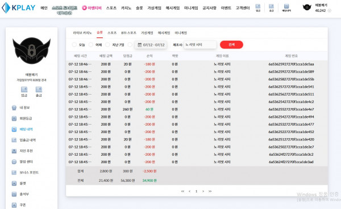Open 이벤트 in top navigation
Image resolution: width=341 pixels, height=209 pixels.
click(x=226, y=8)
